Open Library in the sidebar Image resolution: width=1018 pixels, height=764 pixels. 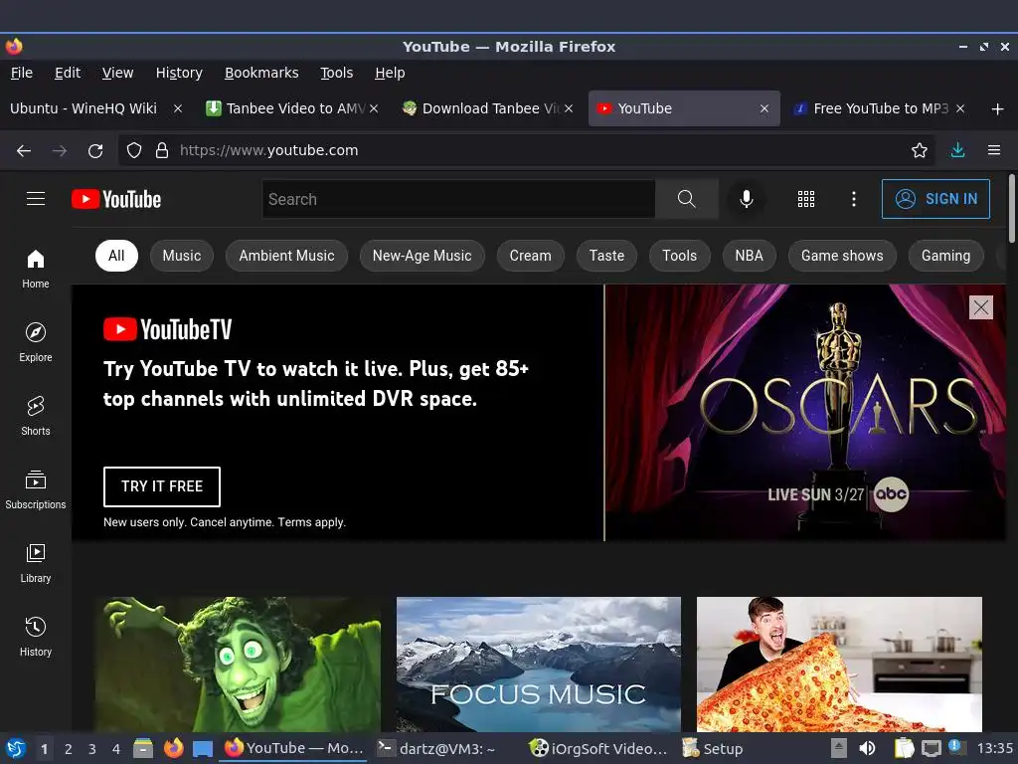pos(36,563)
